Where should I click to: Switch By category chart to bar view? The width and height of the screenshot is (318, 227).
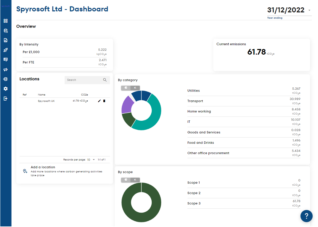coord(135,88)
